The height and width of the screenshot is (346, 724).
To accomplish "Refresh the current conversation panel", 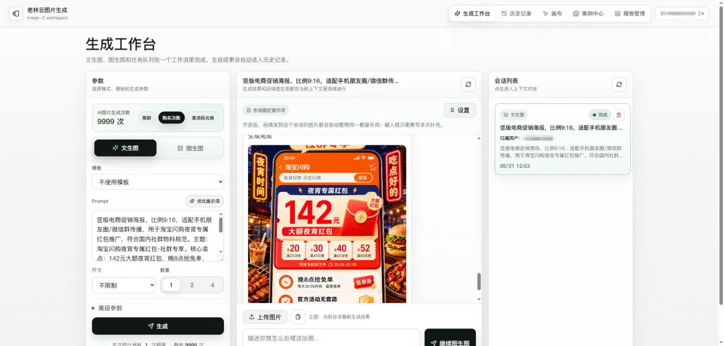I will (x=468, y=84).
